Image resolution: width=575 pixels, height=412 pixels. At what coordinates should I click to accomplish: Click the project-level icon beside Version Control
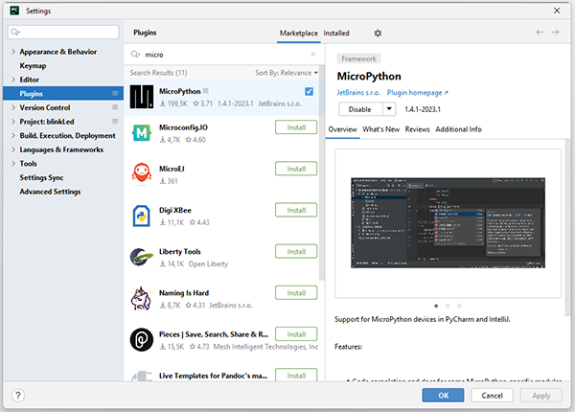point(115,107)
